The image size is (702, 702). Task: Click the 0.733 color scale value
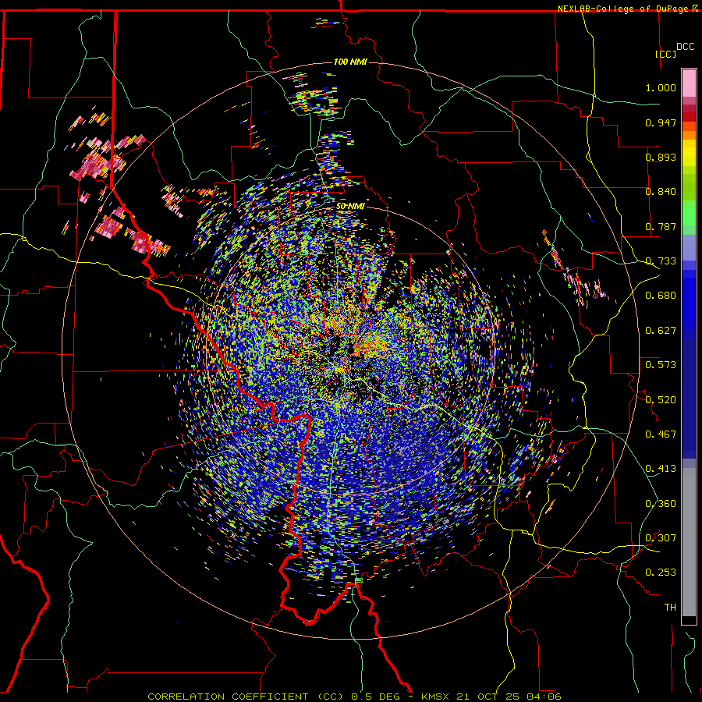[661, 261]
